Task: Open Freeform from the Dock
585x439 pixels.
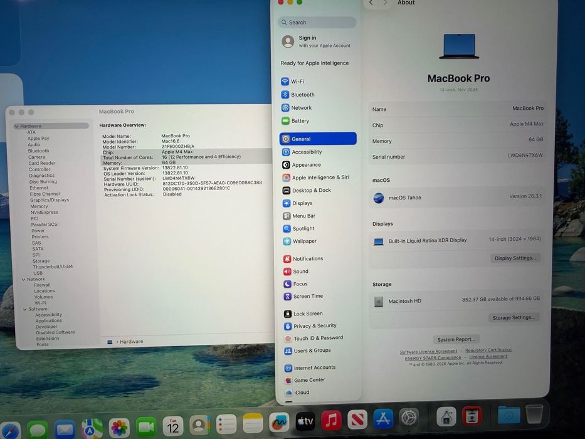Action: 278,422
